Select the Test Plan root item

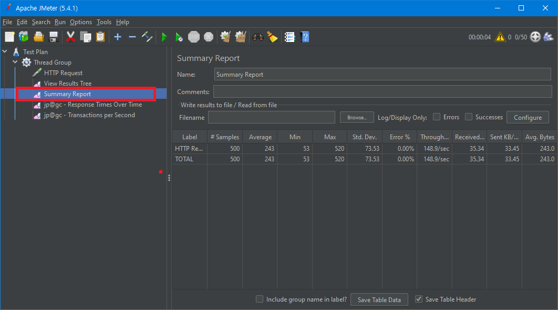pos(35,51)
